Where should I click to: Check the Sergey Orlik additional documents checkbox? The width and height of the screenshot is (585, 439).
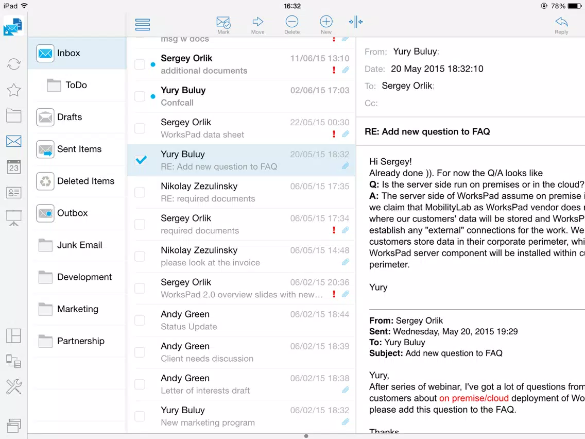pyautogui.click(x=140, y=64)
